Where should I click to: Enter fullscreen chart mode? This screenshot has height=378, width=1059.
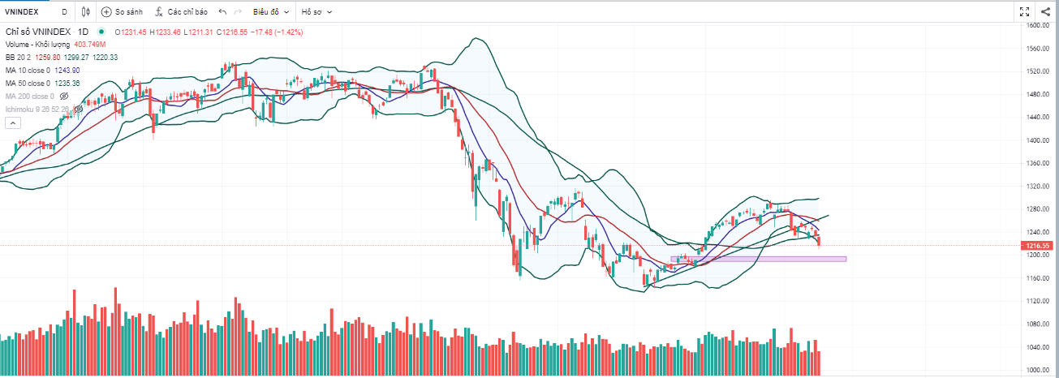[1026, 11]
